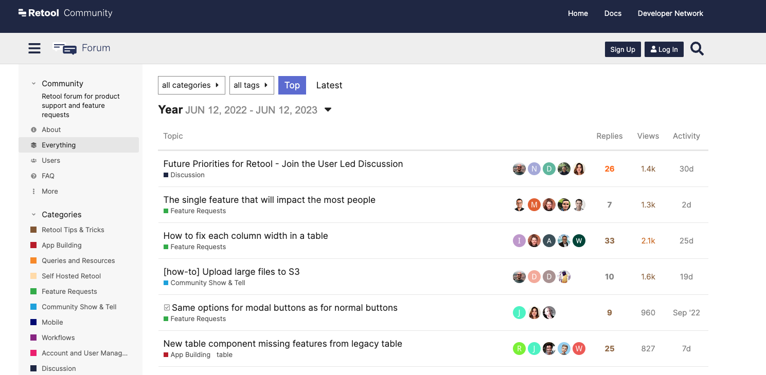Sort topics by Activity column

[x=686, y=136]
